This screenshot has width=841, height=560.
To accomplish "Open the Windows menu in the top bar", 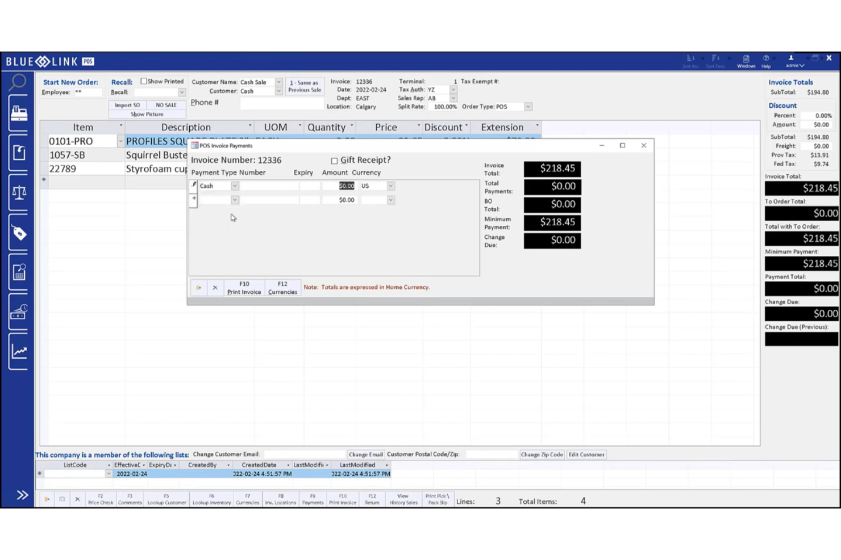I will pyautogui.click(x=746, y=62).
